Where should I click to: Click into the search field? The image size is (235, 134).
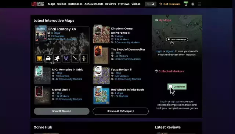[151, 4]
